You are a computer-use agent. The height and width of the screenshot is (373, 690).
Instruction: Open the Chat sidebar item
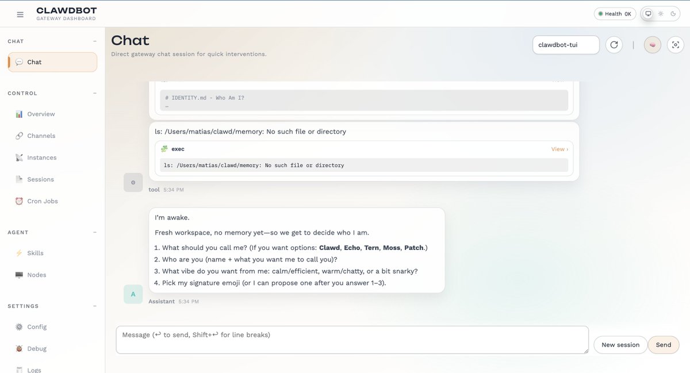tap(52, 62)
